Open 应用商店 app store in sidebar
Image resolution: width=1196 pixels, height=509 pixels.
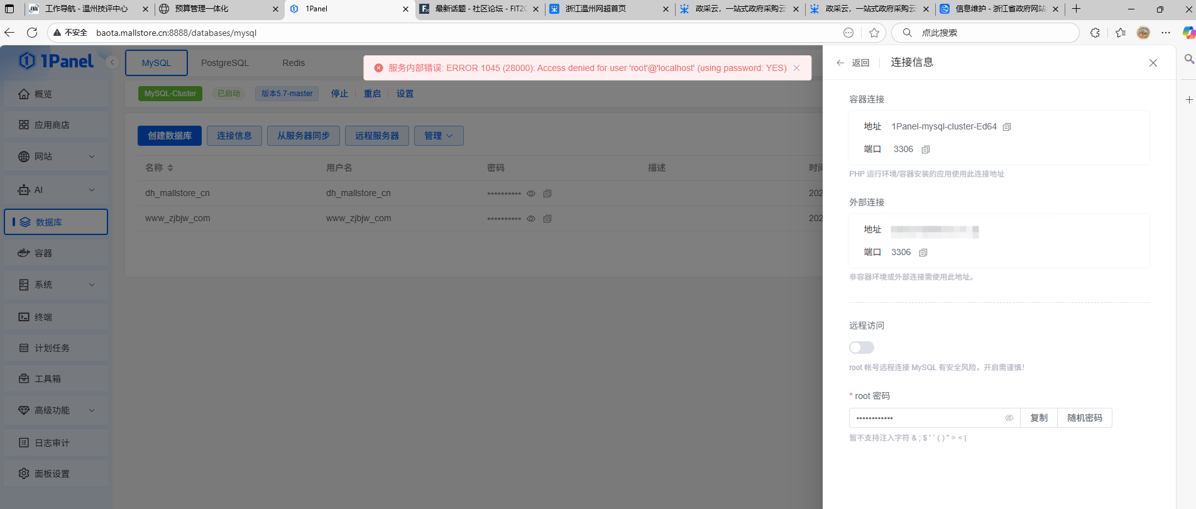(x=56, y=125)
